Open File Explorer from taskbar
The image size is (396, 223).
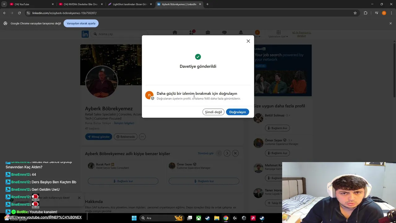click(x=217, y=218)
